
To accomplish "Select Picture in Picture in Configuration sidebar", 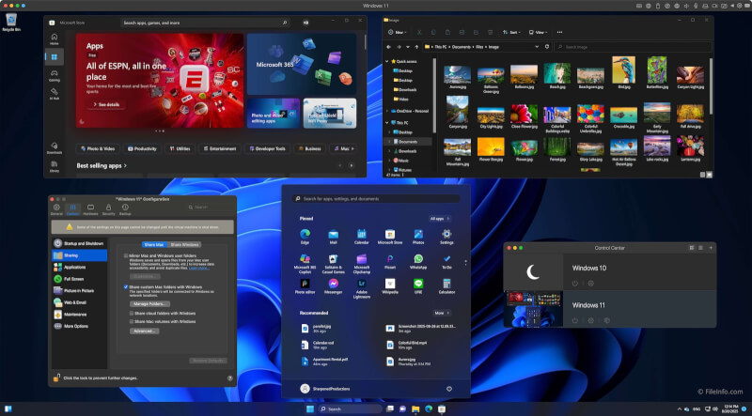I will [x=80, y=291].
